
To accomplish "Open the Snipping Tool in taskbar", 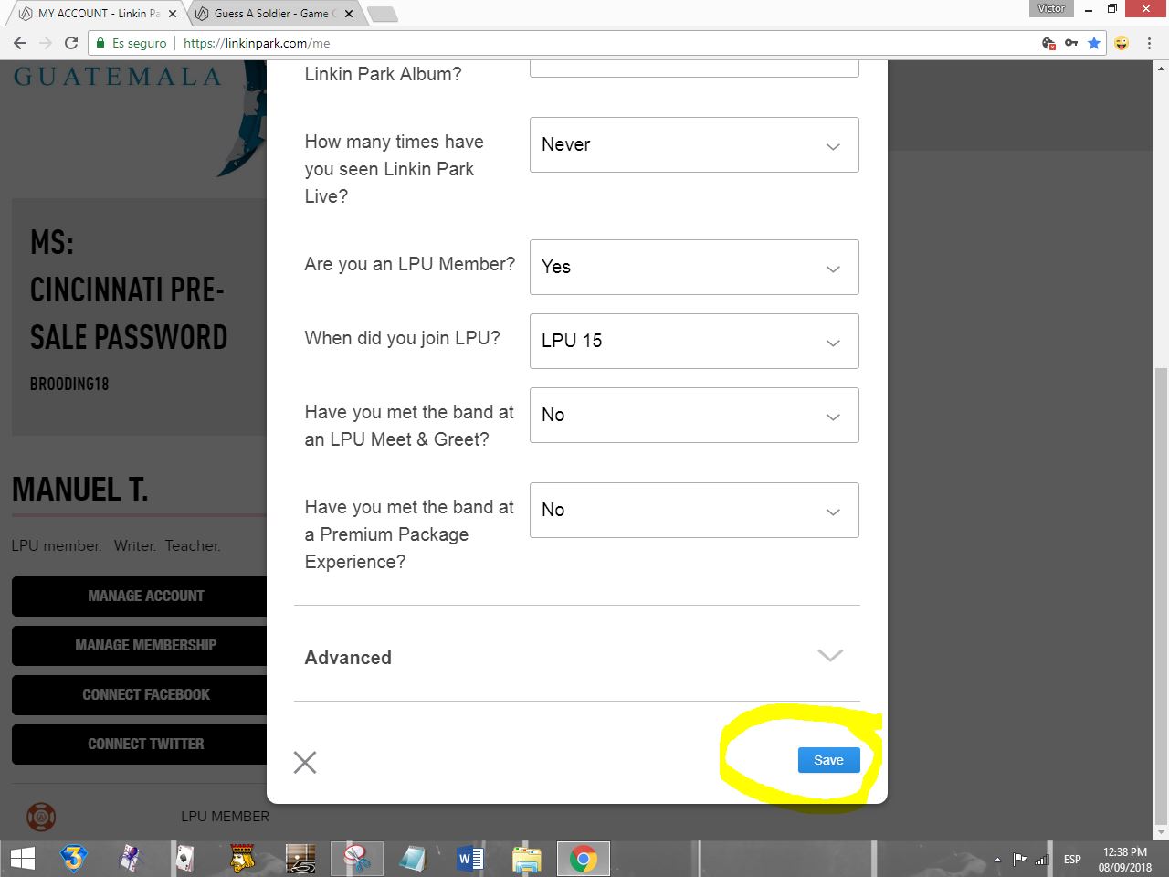I will pyautogui.click(x=356, y=859).
